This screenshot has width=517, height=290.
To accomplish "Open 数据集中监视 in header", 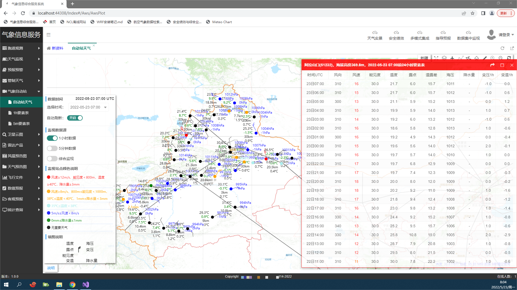I will (469, 35).
